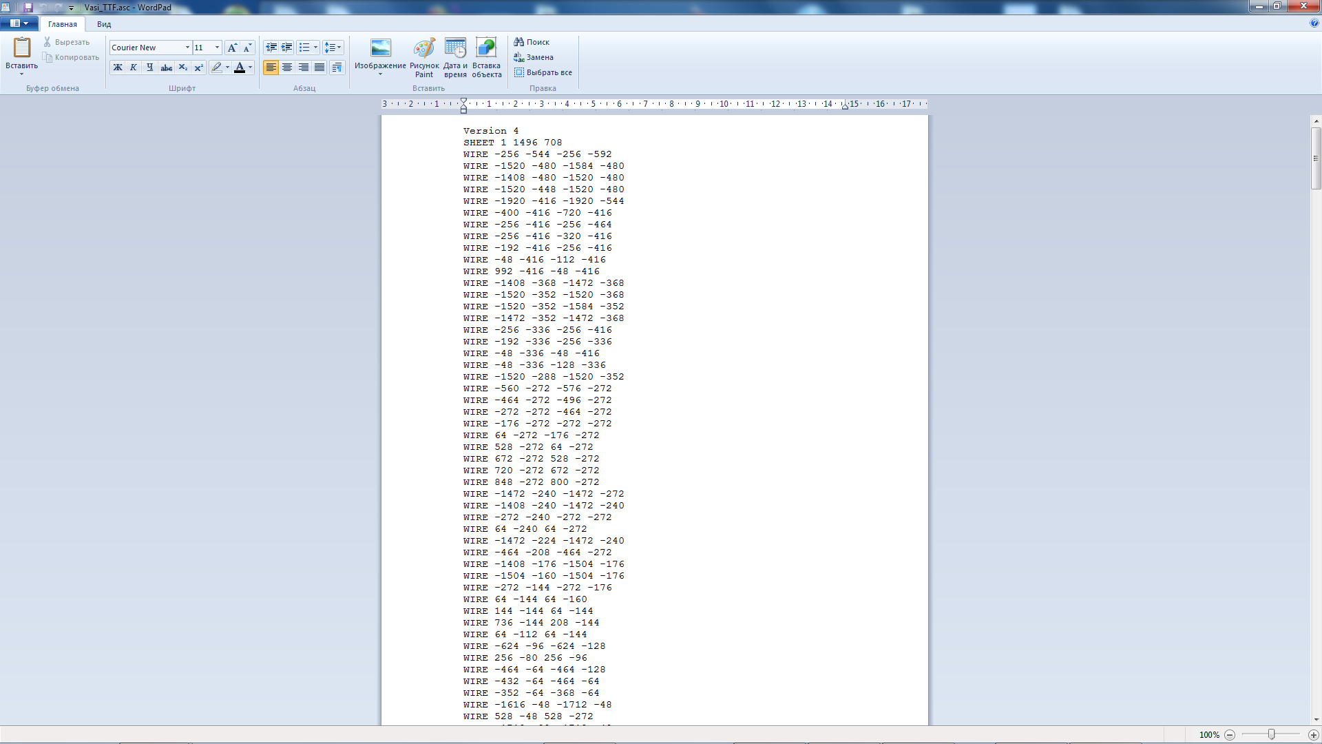
Task: Open the blue WordPad file menu
Action: (19, 23)
